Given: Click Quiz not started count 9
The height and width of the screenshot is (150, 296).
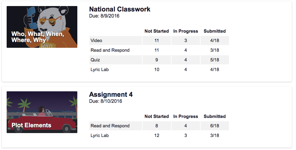Looking at the screenshot, I should tap(156, 60).
